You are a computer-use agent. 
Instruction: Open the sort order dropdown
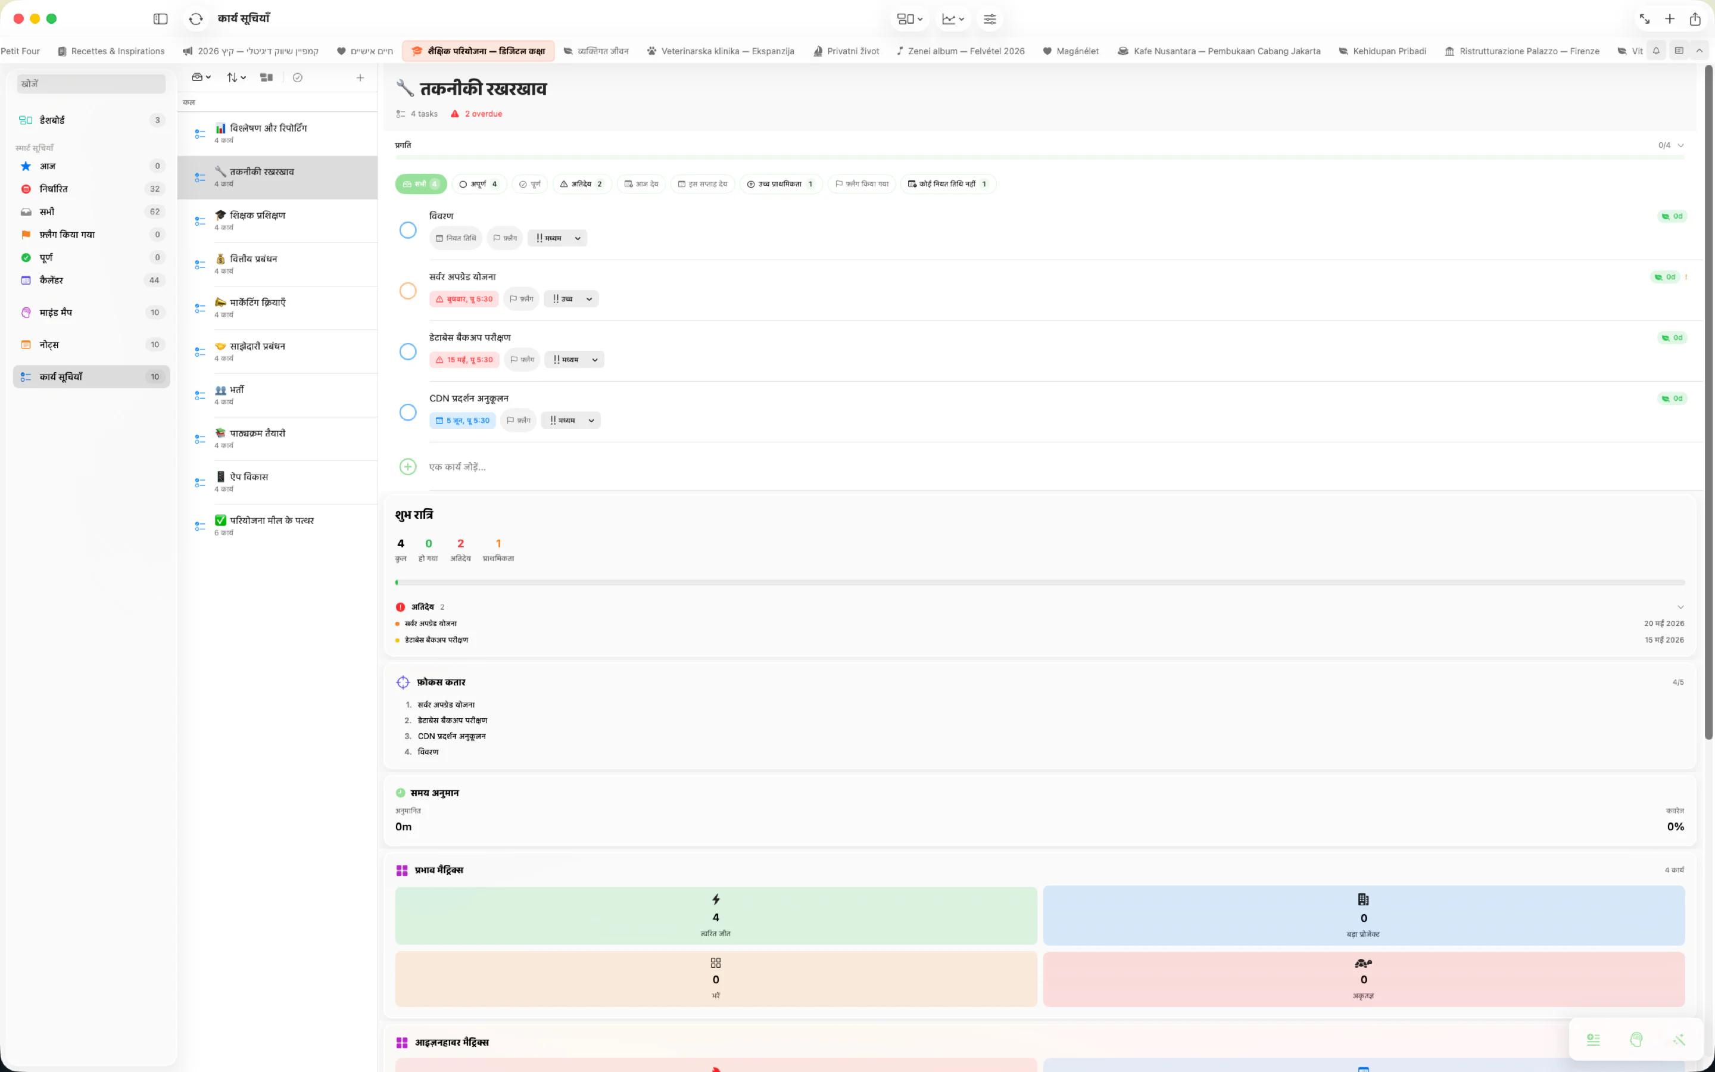(236, 77)
